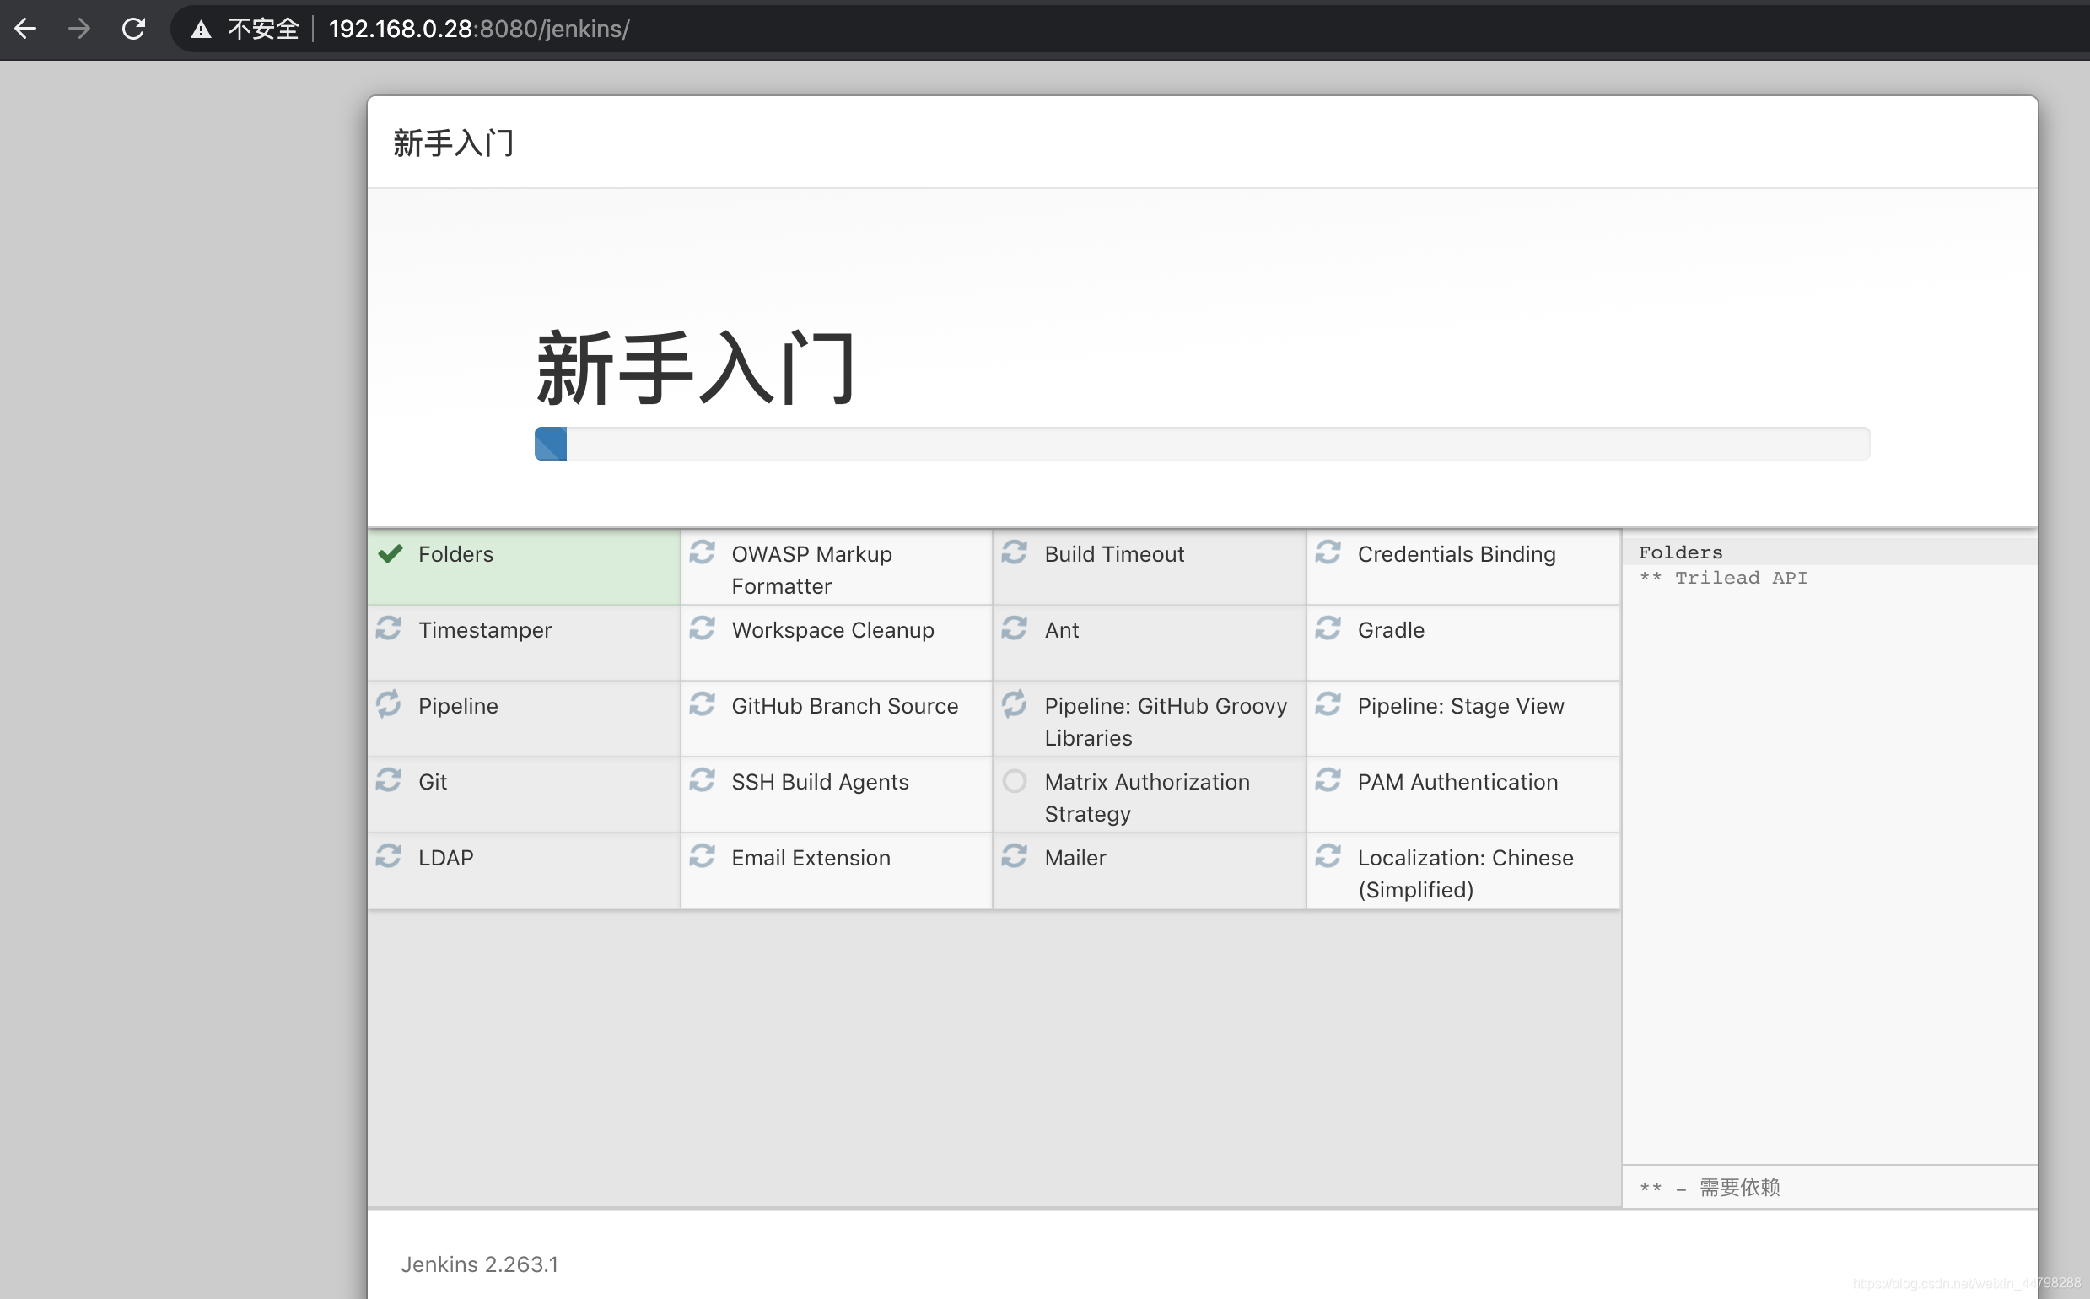Click the sync icon beside Gradle

(x=1328, y=628)
